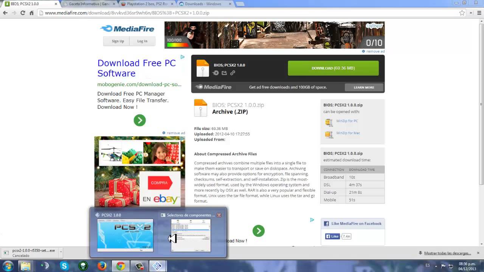Click the ES language indicator in the system tray

point(428,266)
